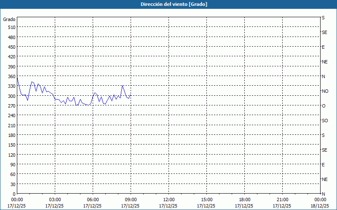Click the 03:00 time label

[55, 199]
